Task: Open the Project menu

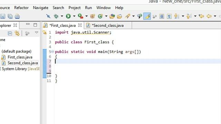Action: click(x=75, y=8)
